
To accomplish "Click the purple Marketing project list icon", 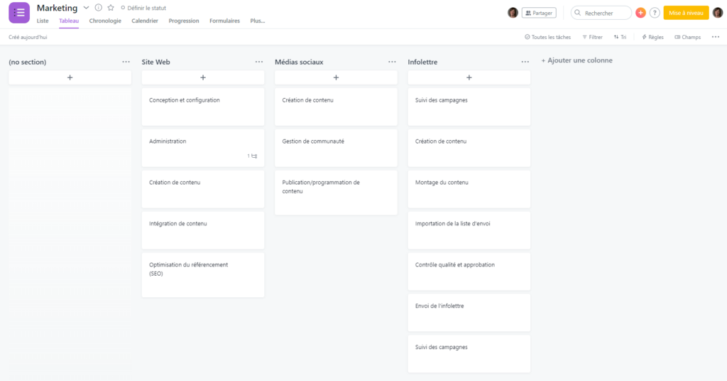I will (x=19, y=13).
